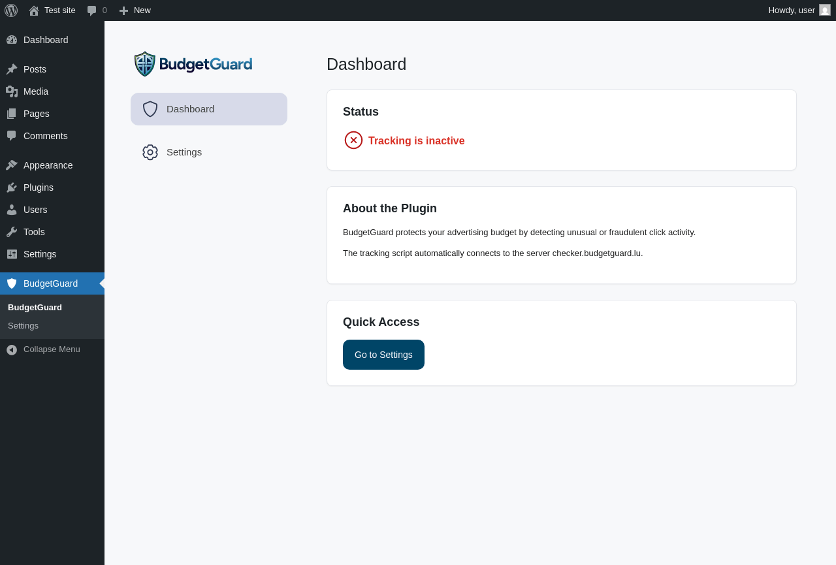Click the About the Plugin heading

point(390,208)
